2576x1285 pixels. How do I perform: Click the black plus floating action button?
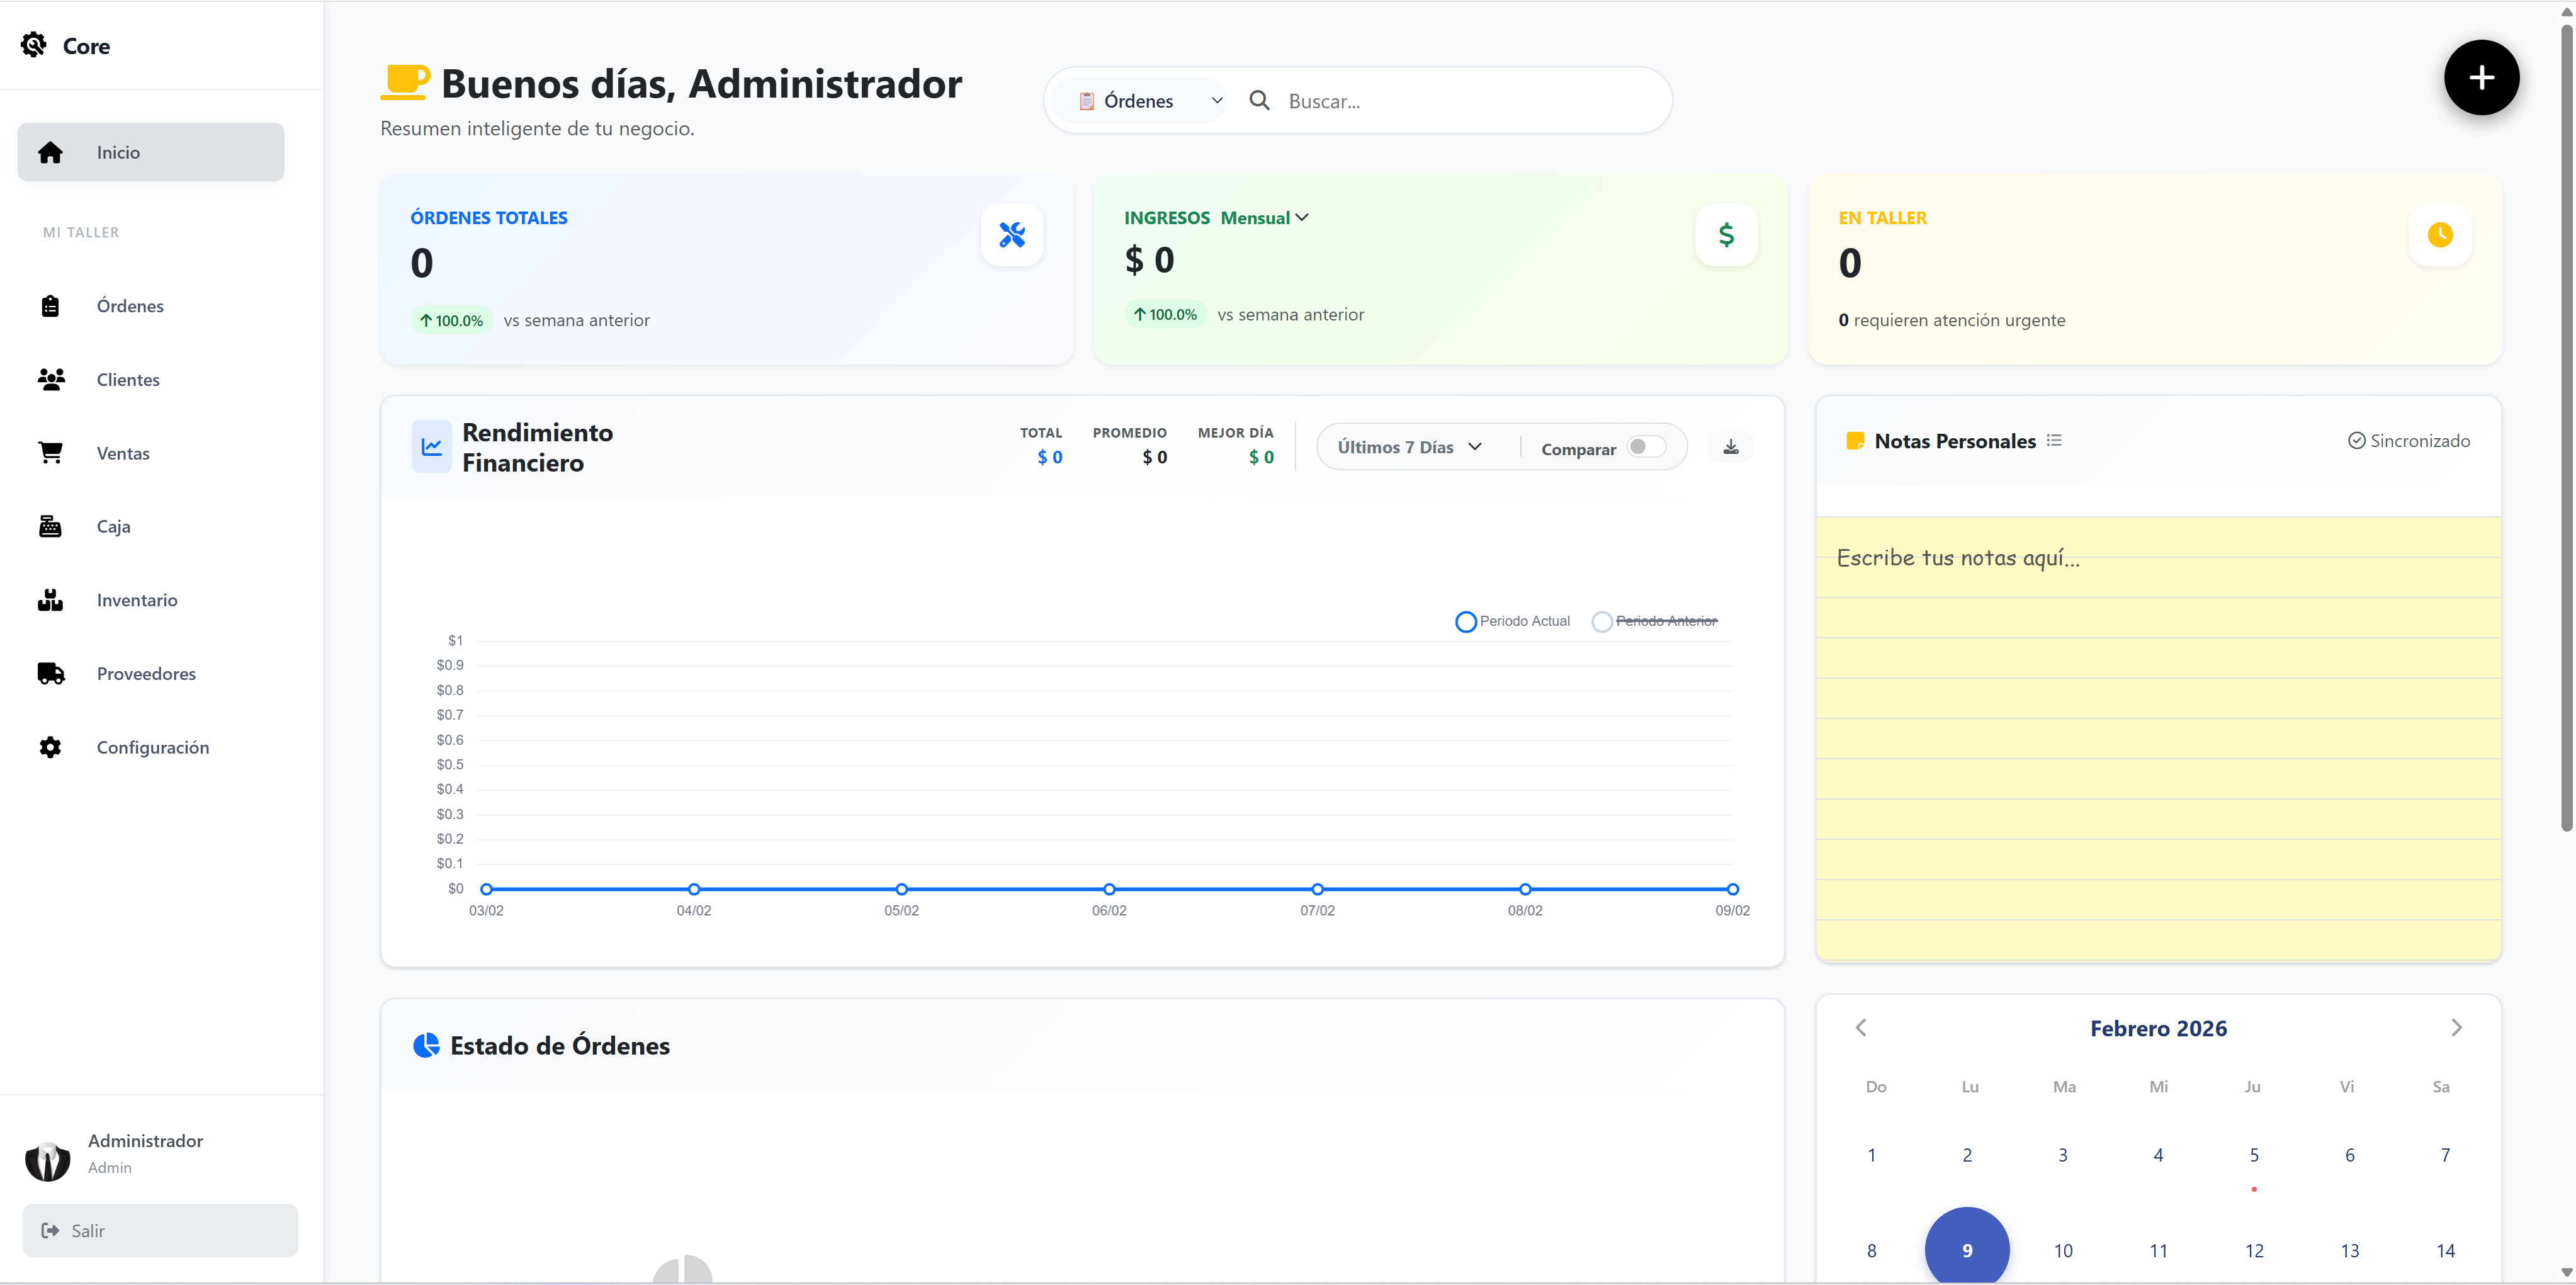pyautogui.click(x=2481, y=78)
